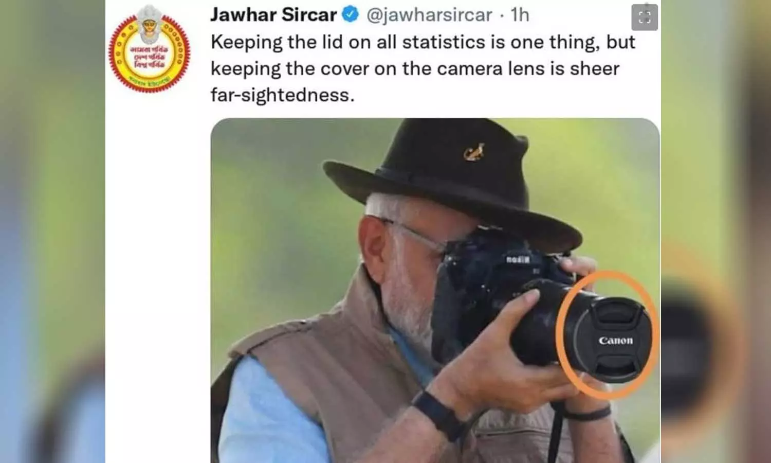
Task: Click the mirrored brand label on camera body
Action: tap(518, 259)
